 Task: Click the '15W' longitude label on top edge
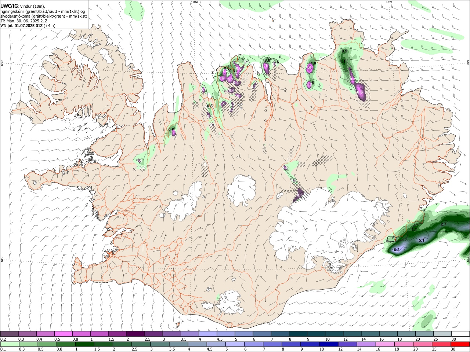tap(389, 2)
